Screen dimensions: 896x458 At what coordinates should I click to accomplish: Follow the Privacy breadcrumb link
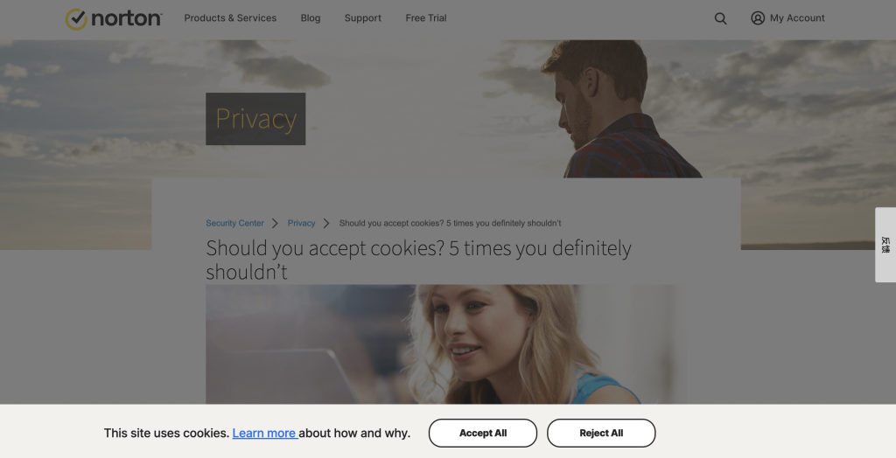coord(301,223)
